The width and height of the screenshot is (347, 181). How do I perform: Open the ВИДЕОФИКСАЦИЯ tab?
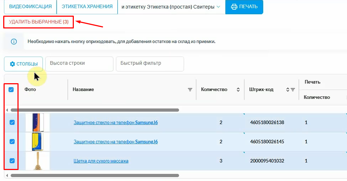(30, 7)
